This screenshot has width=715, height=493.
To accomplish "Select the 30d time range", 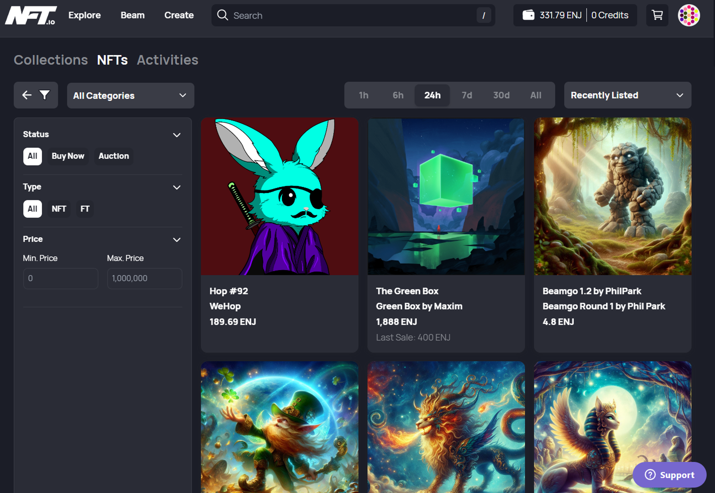I will [501, 95].
